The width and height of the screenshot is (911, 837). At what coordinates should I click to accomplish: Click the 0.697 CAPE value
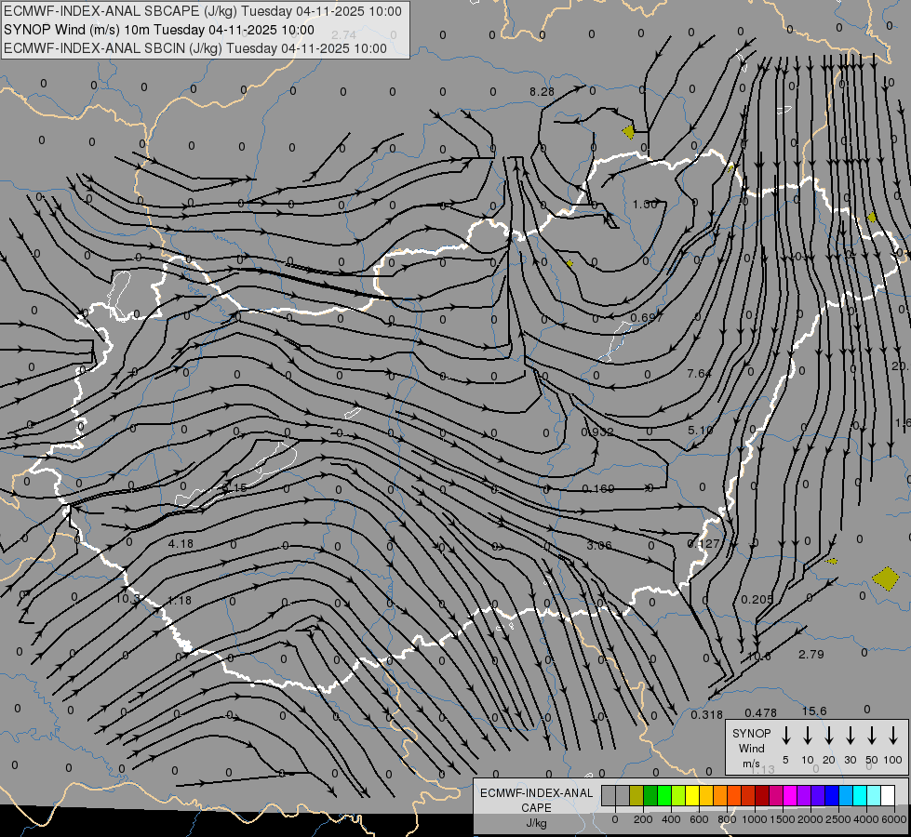[x=646, y=318]
